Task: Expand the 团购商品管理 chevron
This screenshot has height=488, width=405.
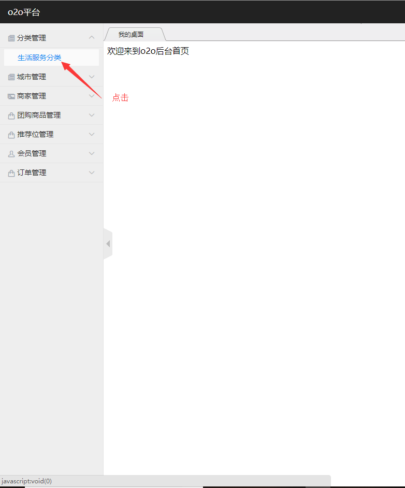Action: click(92, 115)
